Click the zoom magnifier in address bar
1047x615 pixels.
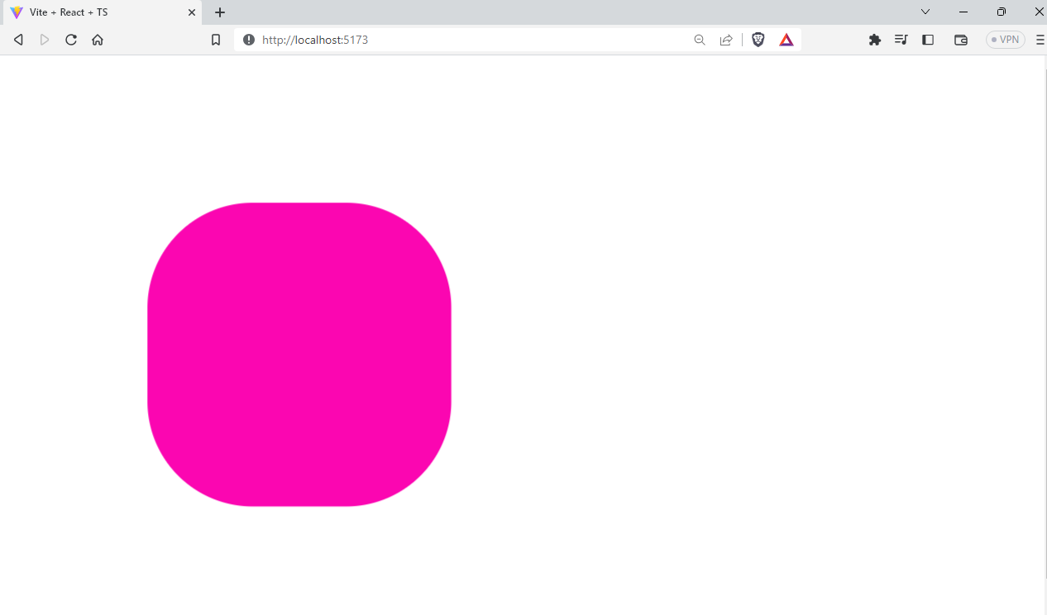[x=700, y=40]
